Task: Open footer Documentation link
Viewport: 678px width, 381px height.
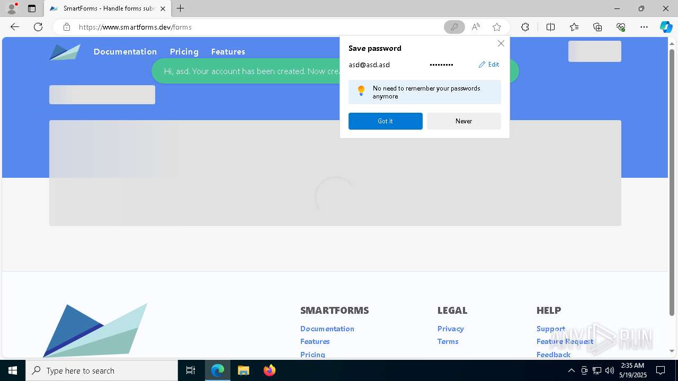Action: (327, 329)
